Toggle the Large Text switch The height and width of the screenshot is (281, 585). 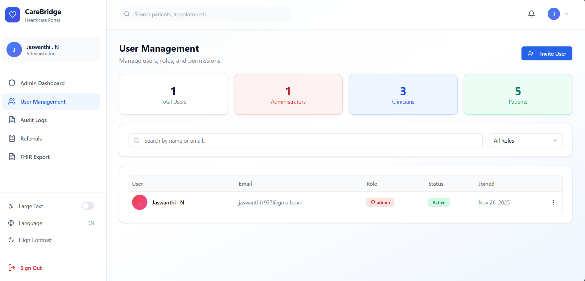tap(88, 206)
